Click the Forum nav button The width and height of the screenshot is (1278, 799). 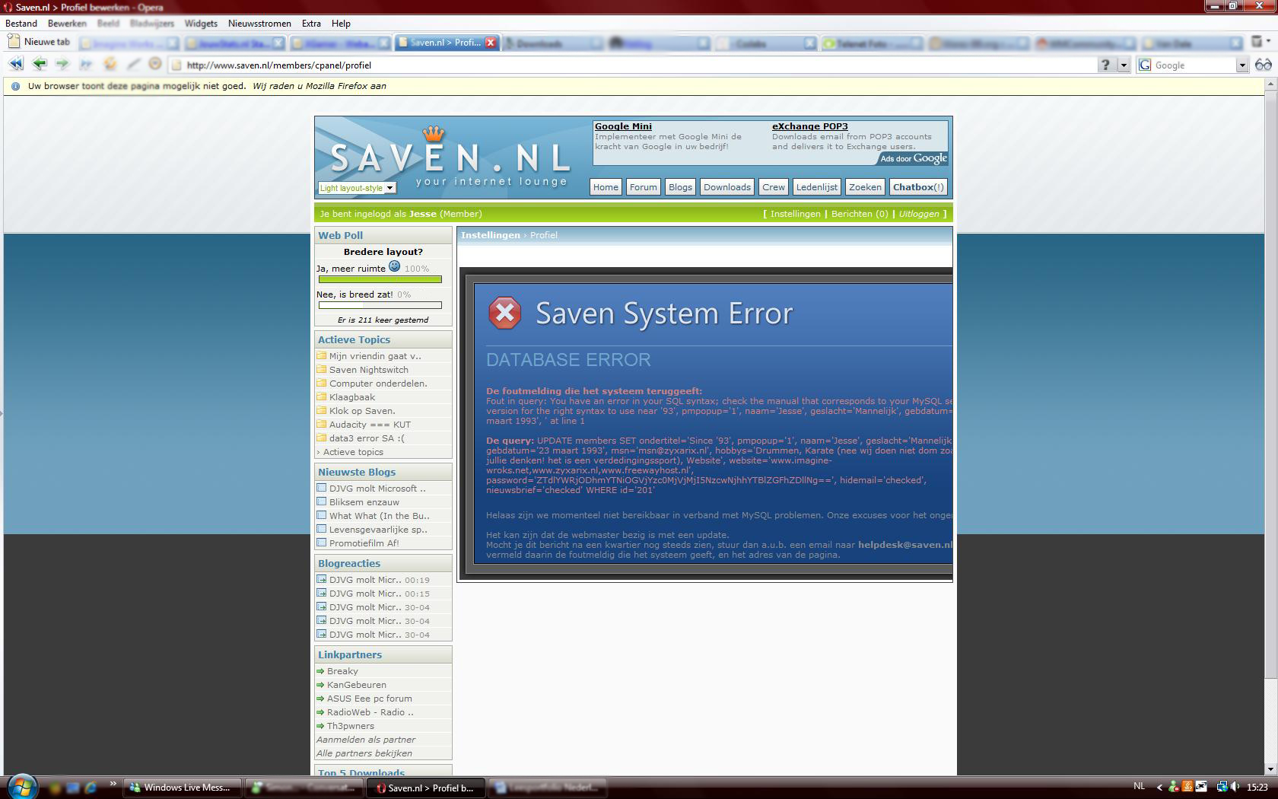(x=643, y=187)
